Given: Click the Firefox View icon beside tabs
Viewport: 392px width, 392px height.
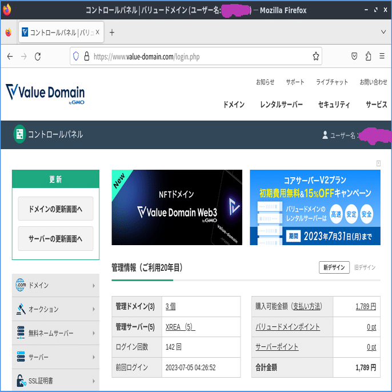Looking at the screenshot, I should 8,33.
